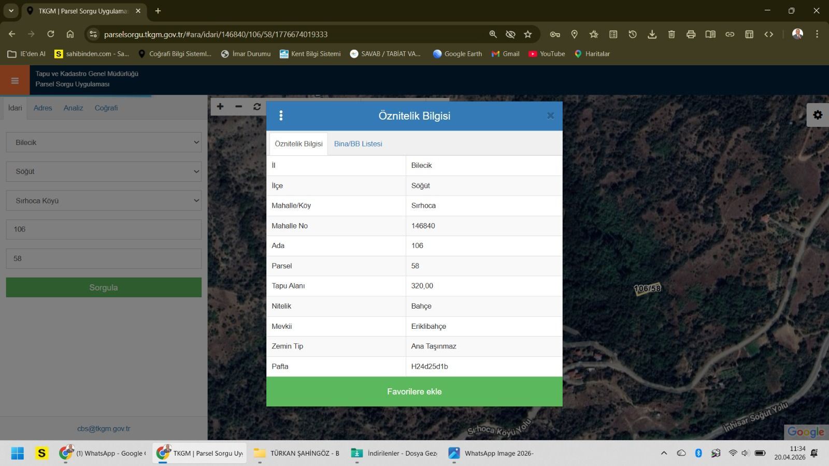Expand the Bilecik province dropdown
Viewport: 829px width, 466px height.
point(104,142)
